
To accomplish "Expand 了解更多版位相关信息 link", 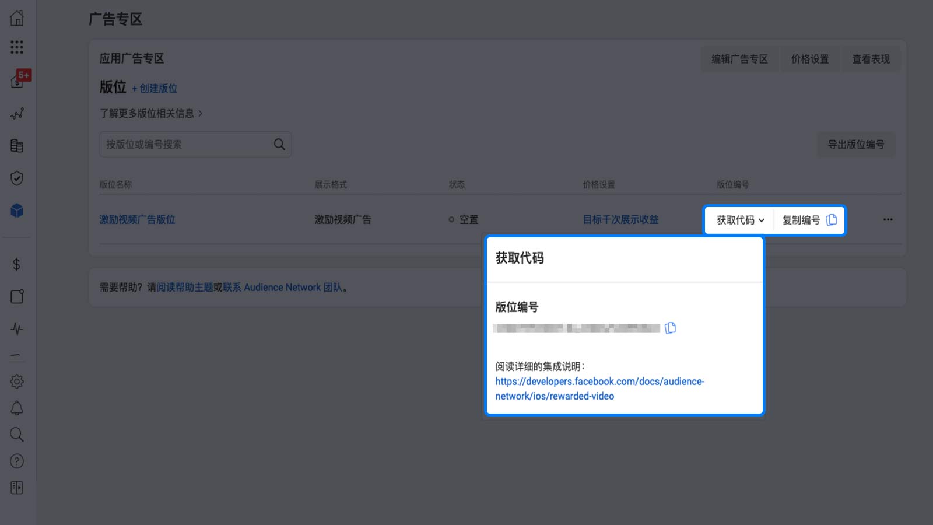I will point(151,113).
